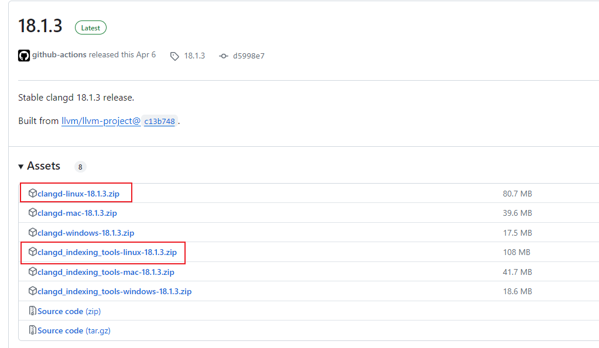The image size is (599, 348).
Task: Click the 17.5 MB size text
Action: (517, 233)
